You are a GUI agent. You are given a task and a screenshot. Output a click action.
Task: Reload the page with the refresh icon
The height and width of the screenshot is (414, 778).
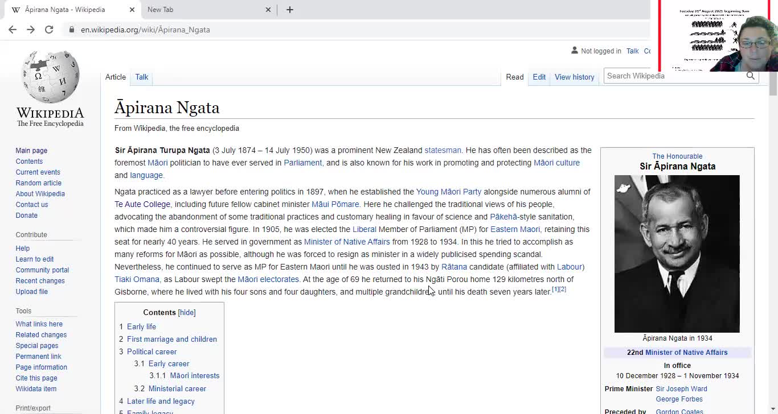(49, 30)
